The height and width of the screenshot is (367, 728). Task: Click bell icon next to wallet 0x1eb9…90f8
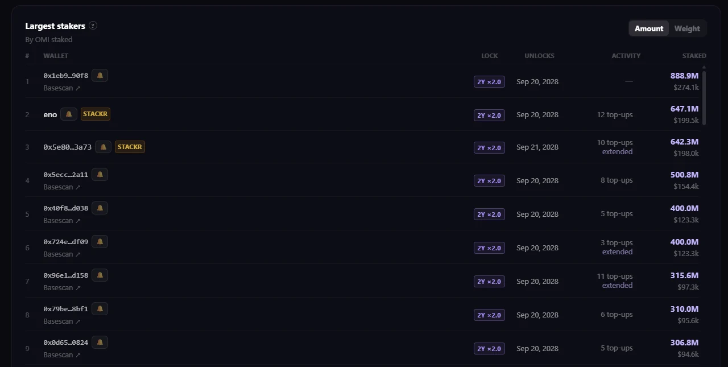100,75
